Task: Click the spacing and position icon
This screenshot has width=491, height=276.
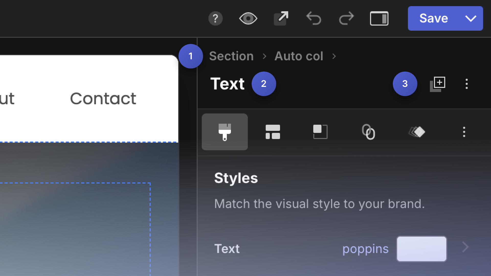Action: (320, 132)
